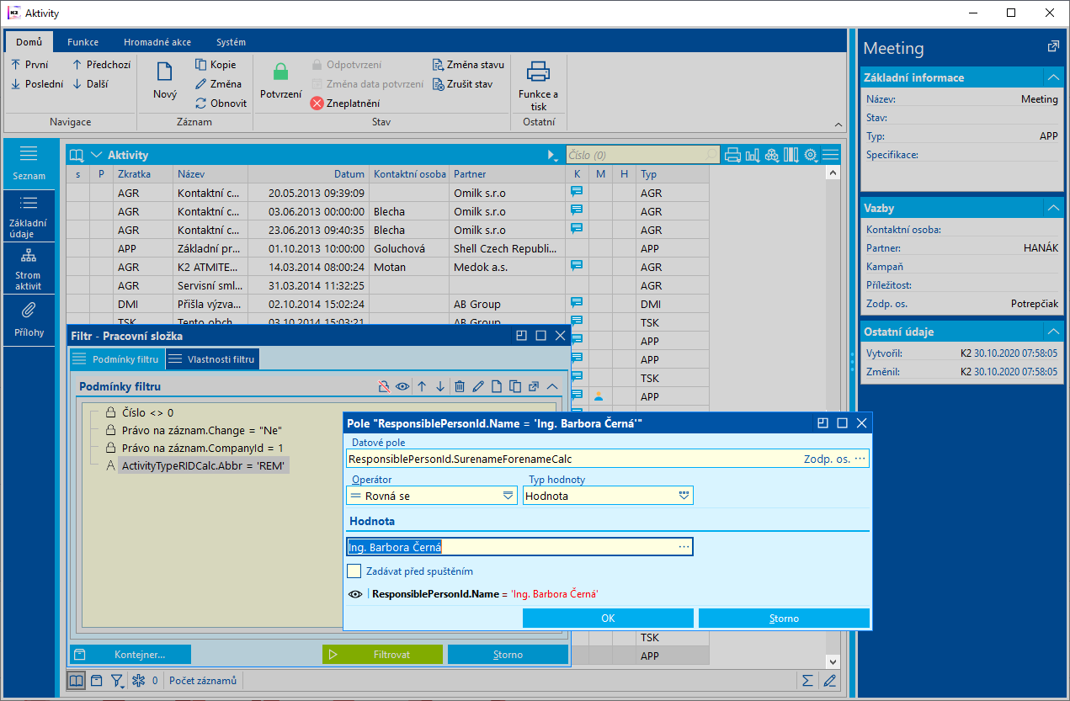Click Číslo search field in Aktivity header
1070x701 pixels.
click(642, 155)
